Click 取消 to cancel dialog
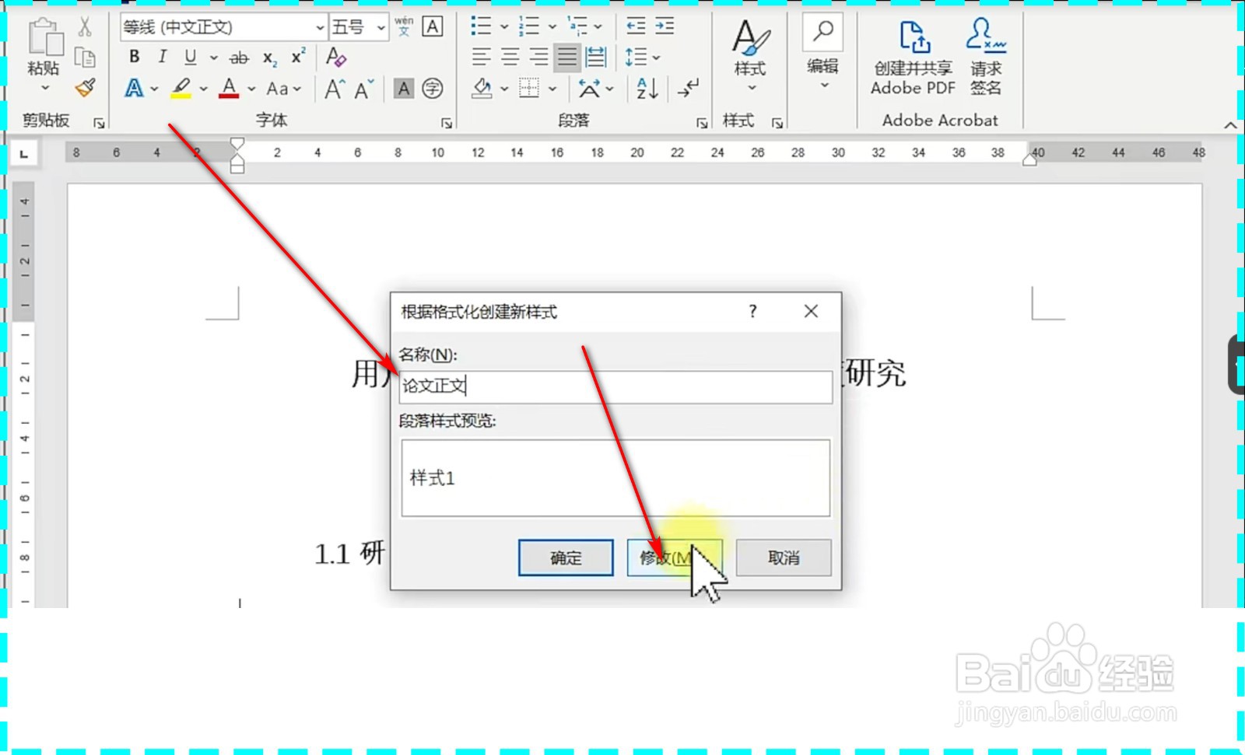This screenshot has width=1245, height=755. [784, 558]
